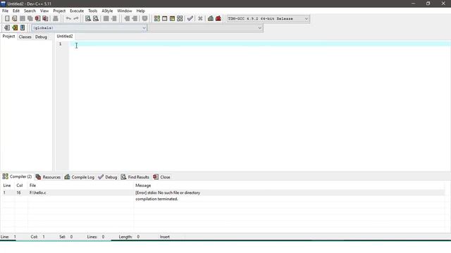Click the Line column header
This screenshot has width=451, height=253.
(x=7, y=186)
